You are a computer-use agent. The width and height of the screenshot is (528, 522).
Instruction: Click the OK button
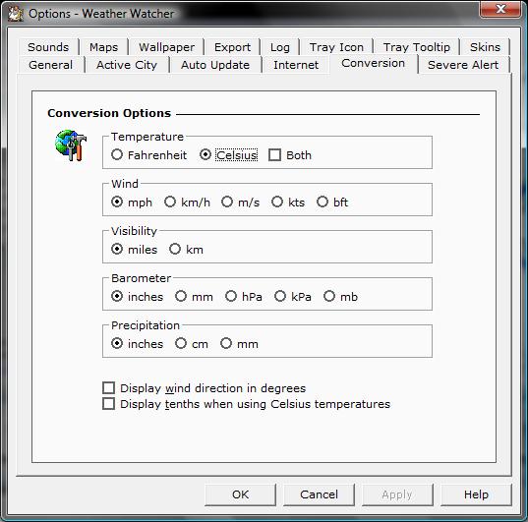[240, 494]
